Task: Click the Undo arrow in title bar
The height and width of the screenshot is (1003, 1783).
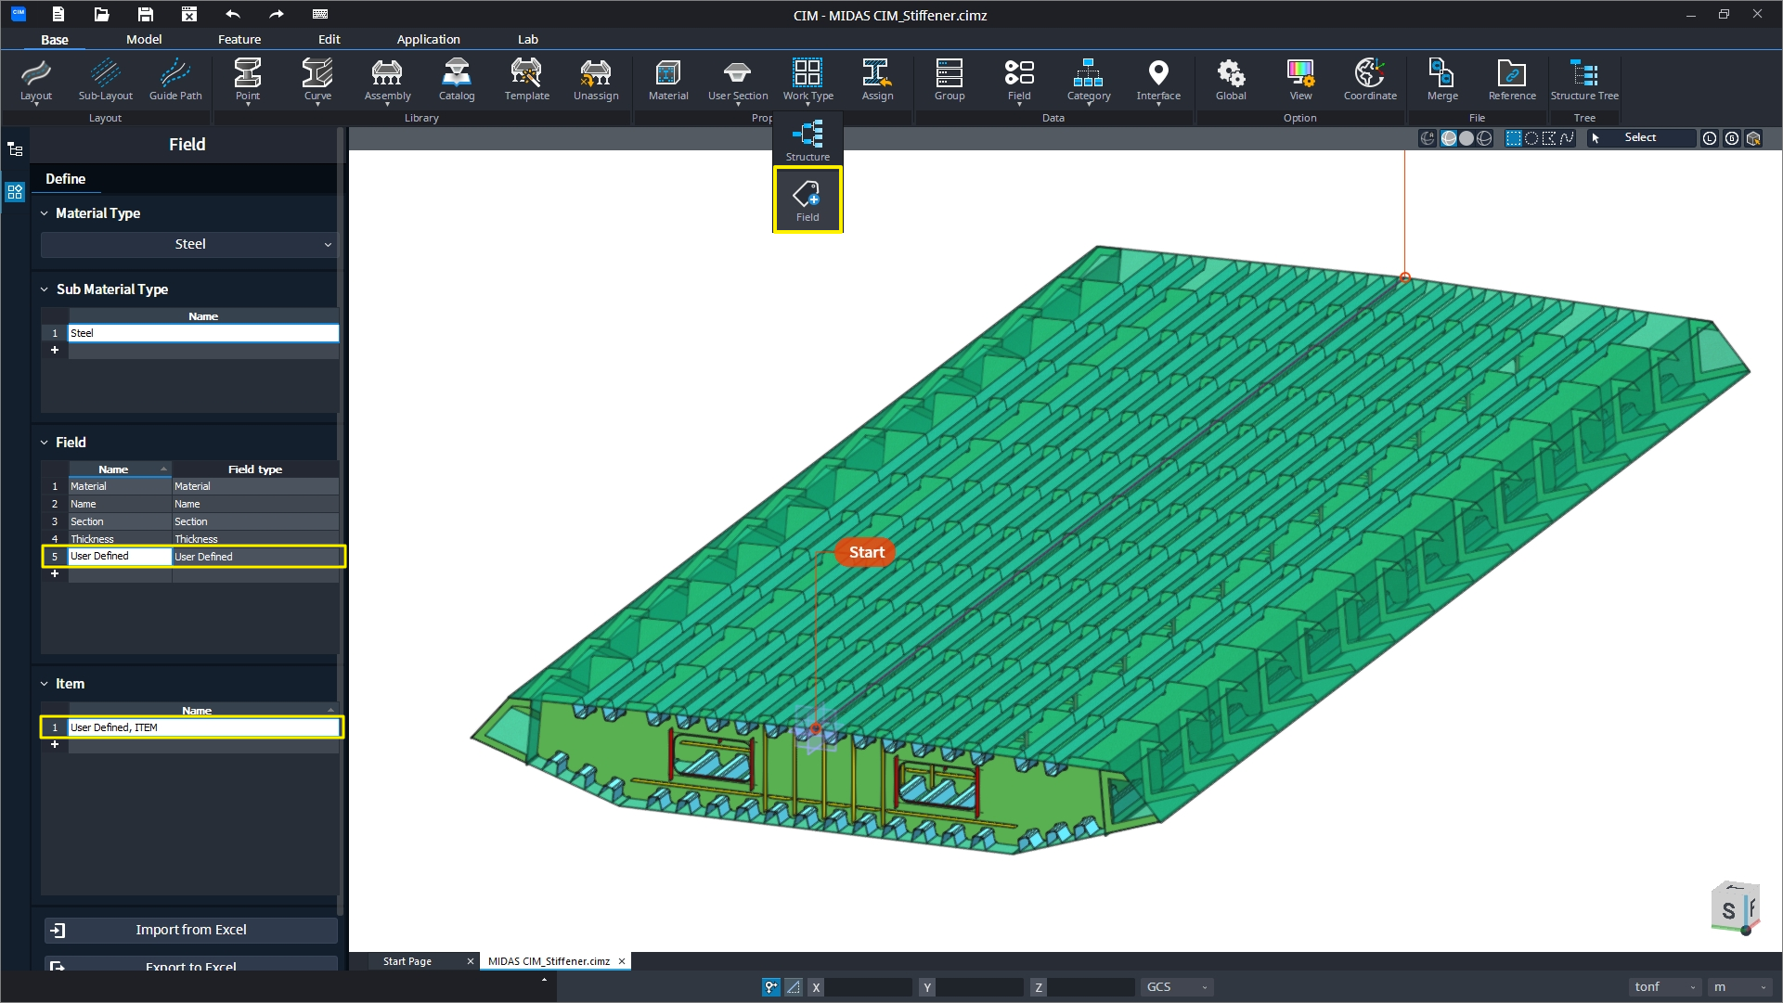Action: pyautogui.click(x=233, y=14)
